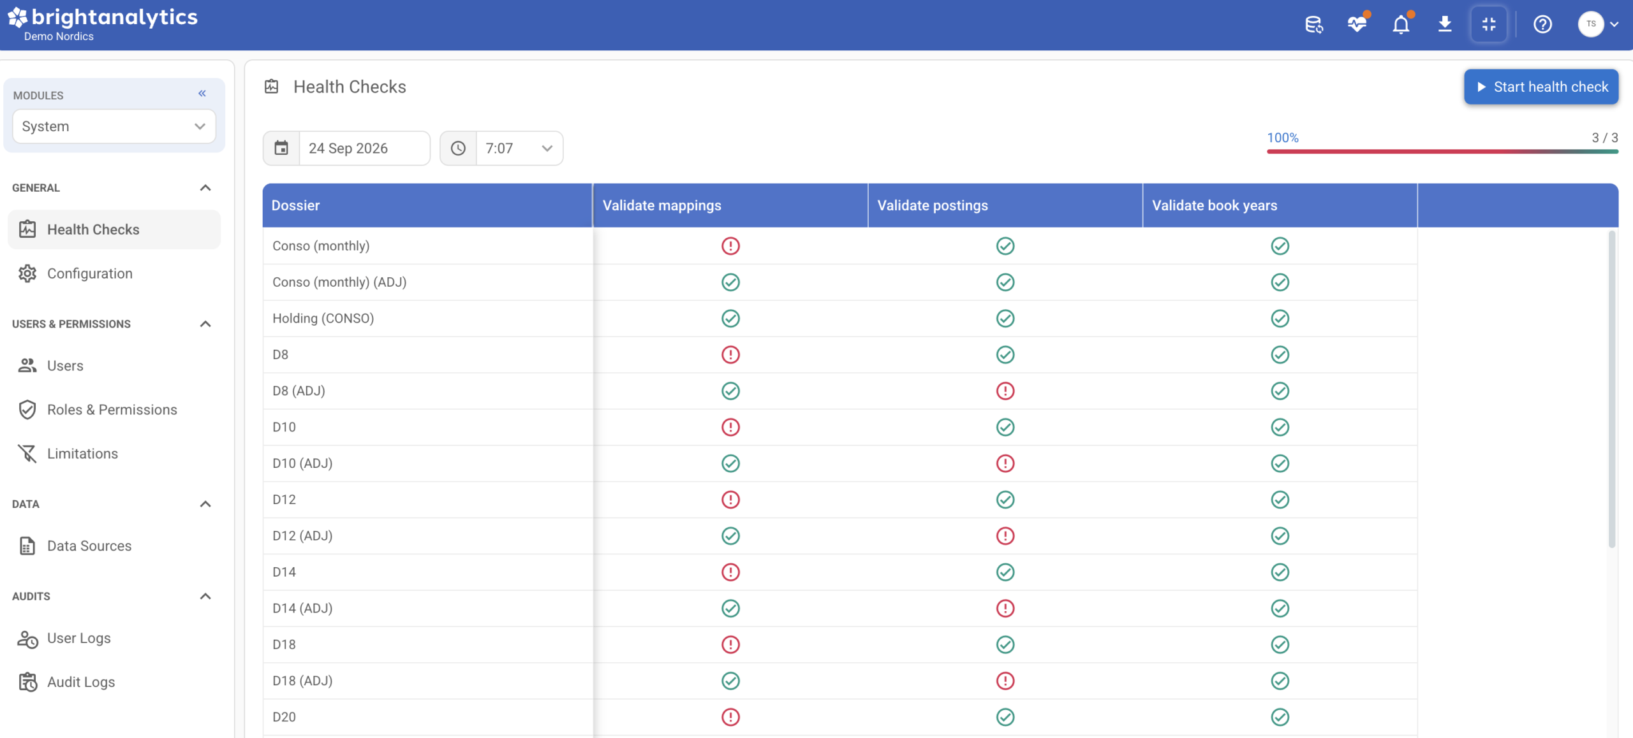This screenshot has height=738, width=1633.
Task: Click the postings error icon for D10 (ADJ)
Action: click(1005, 463)
